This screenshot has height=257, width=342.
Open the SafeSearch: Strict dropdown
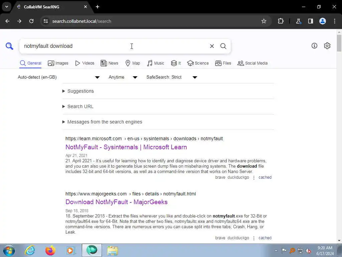[172, 77]
